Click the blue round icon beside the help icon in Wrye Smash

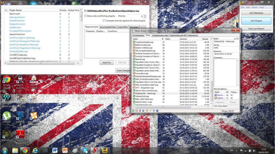coord(154,111)
